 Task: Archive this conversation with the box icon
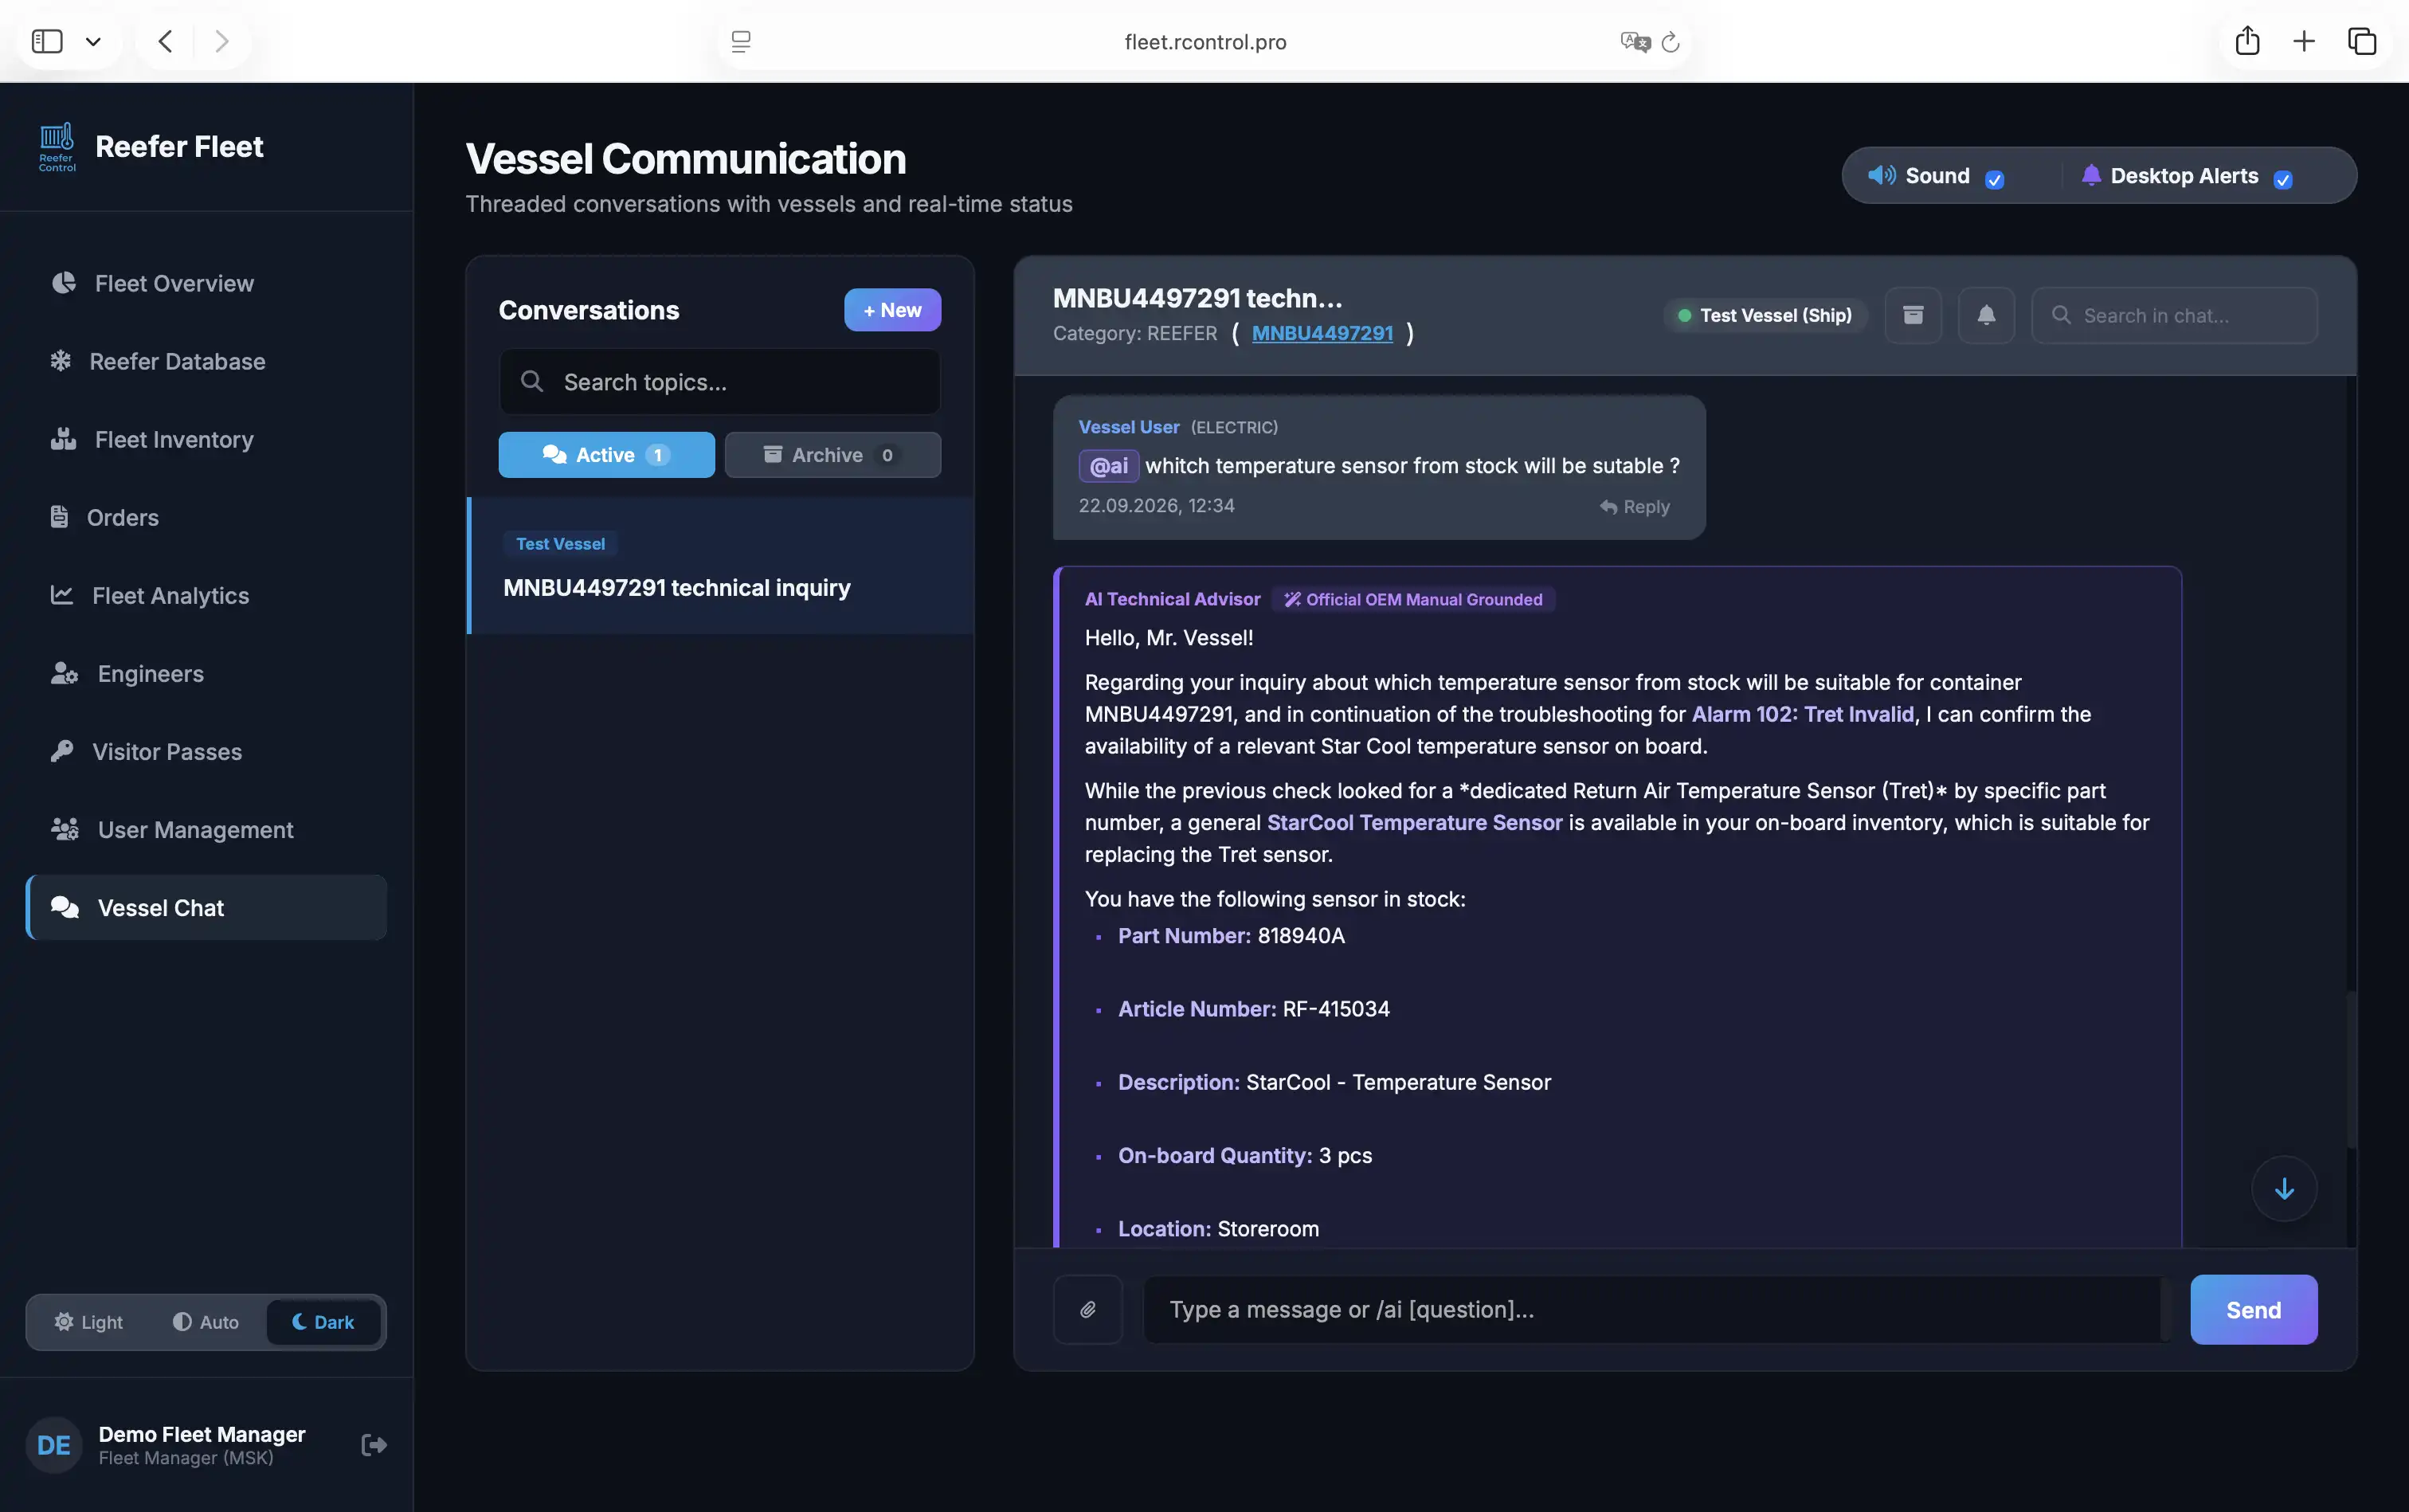coord(1913,315)
